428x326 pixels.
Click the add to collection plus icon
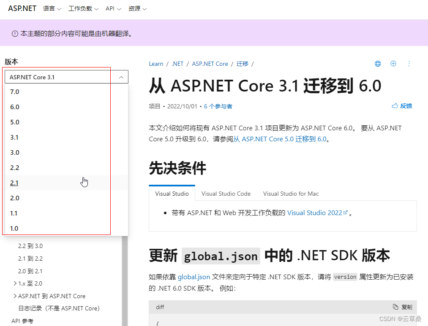point(393,63)
